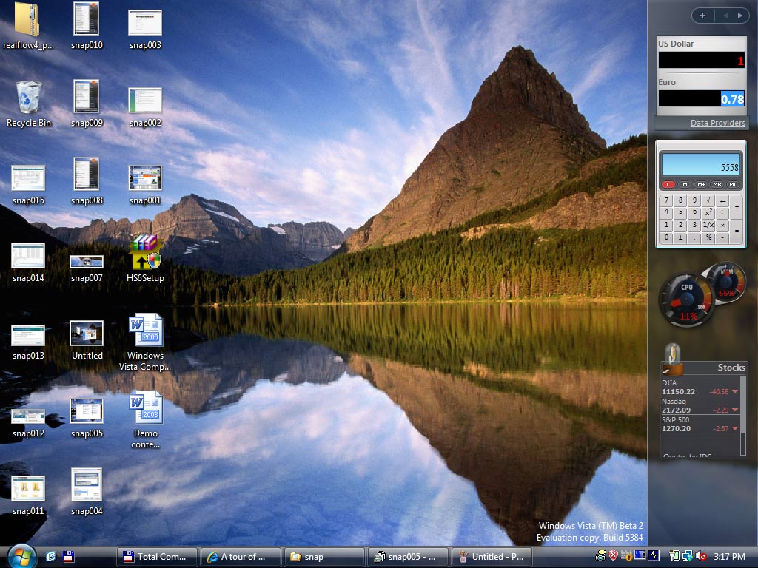758x568 pixels.
Task: Expand the Nasdaq stock red arrow
Action: (734, 410)
